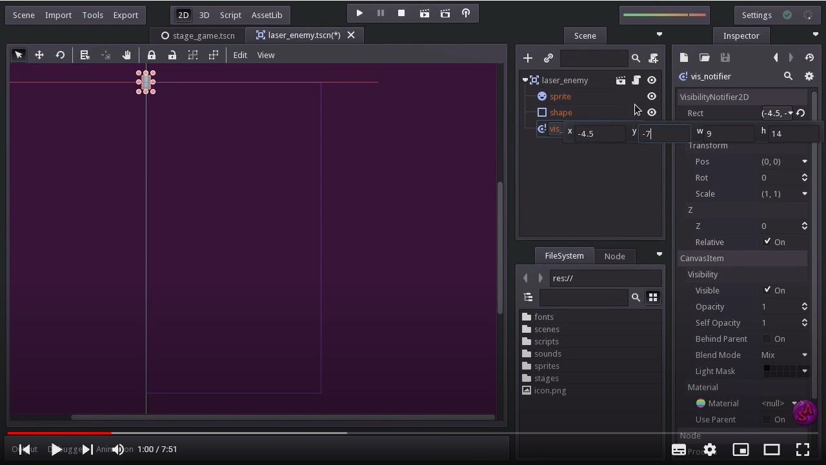Go to previous object in Inspector history
This screenshot has height=465, width=826.
[776, 57]
